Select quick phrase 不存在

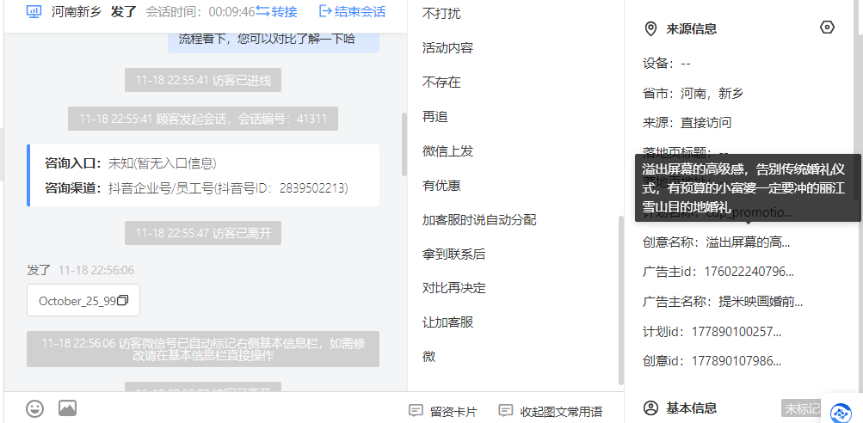(441, 83)
